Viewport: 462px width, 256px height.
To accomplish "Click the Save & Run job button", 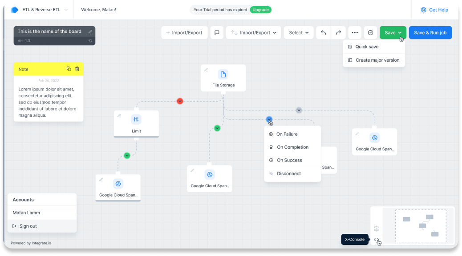I will coord(430,33).
